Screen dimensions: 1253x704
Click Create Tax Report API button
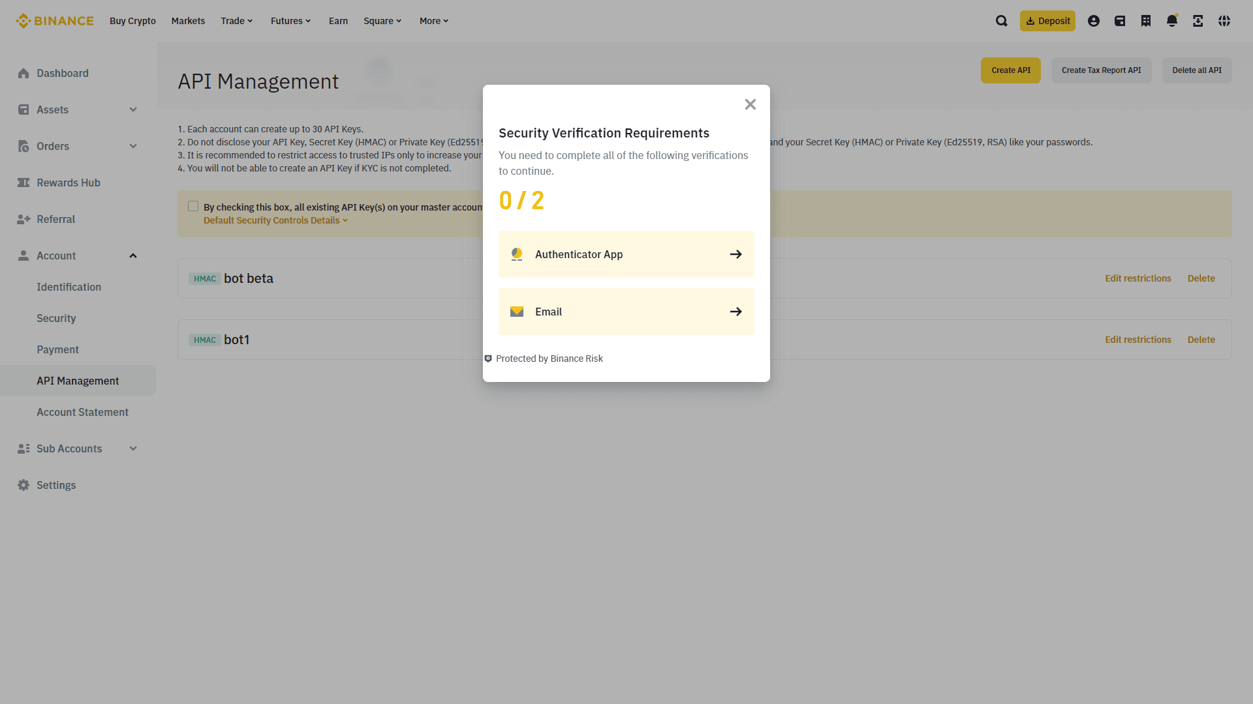[x=1101, y=70]
